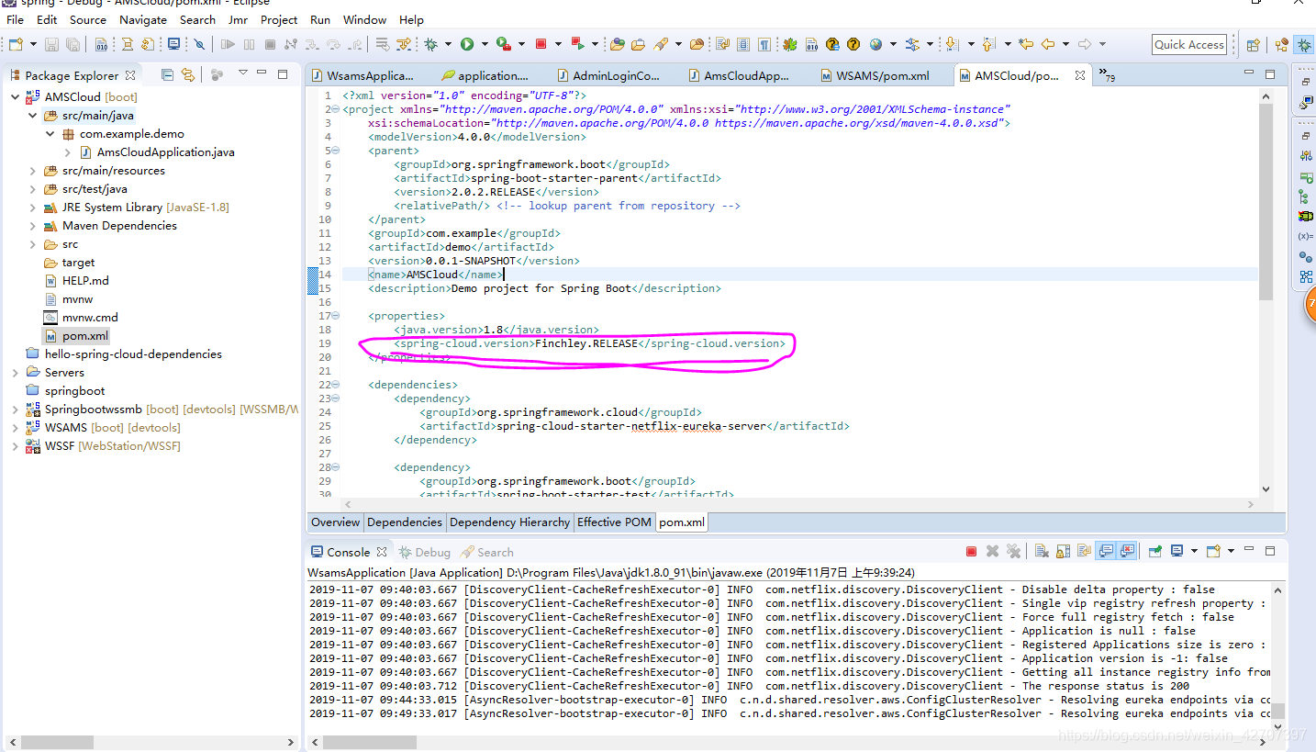This screenshot has height=752, width=1316.
Task: Click Remove All Terminated Launches icon
Action: click(x=1013, y=552)
